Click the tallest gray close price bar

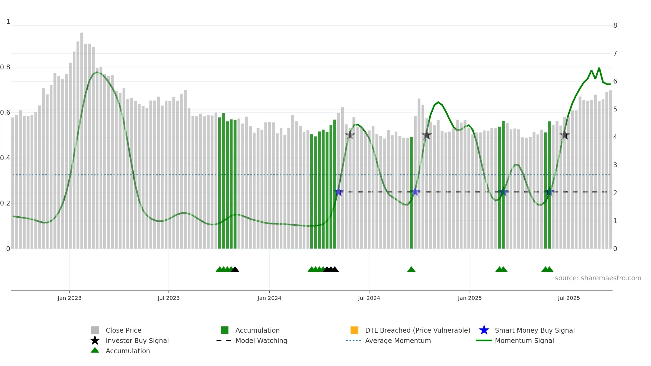coord(82,140)
